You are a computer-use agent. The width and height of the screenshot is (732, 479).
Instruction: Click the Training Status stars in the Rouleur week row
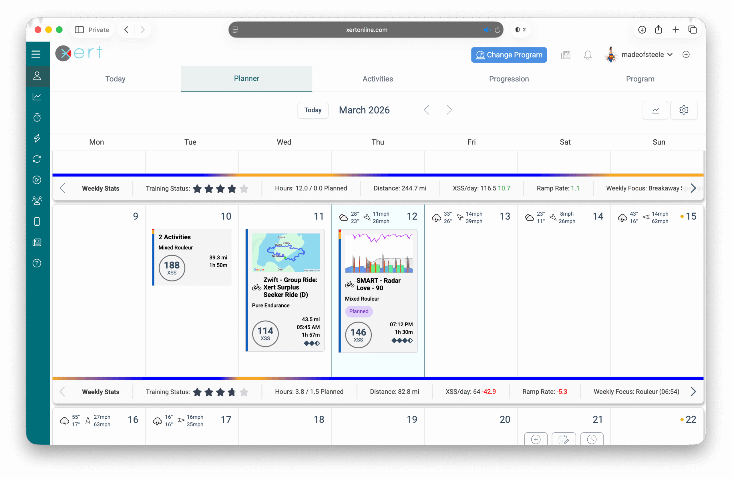(x=220, y=392)
